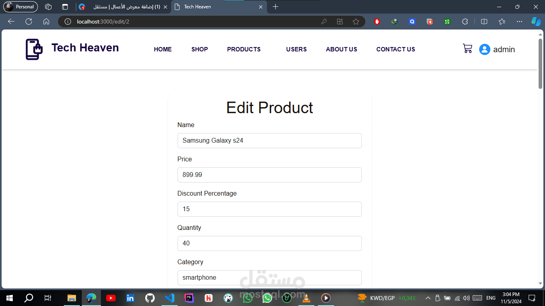Open the green translate extension icon
This screenshot has width=545, height=306.
click(x=447, y=22)
